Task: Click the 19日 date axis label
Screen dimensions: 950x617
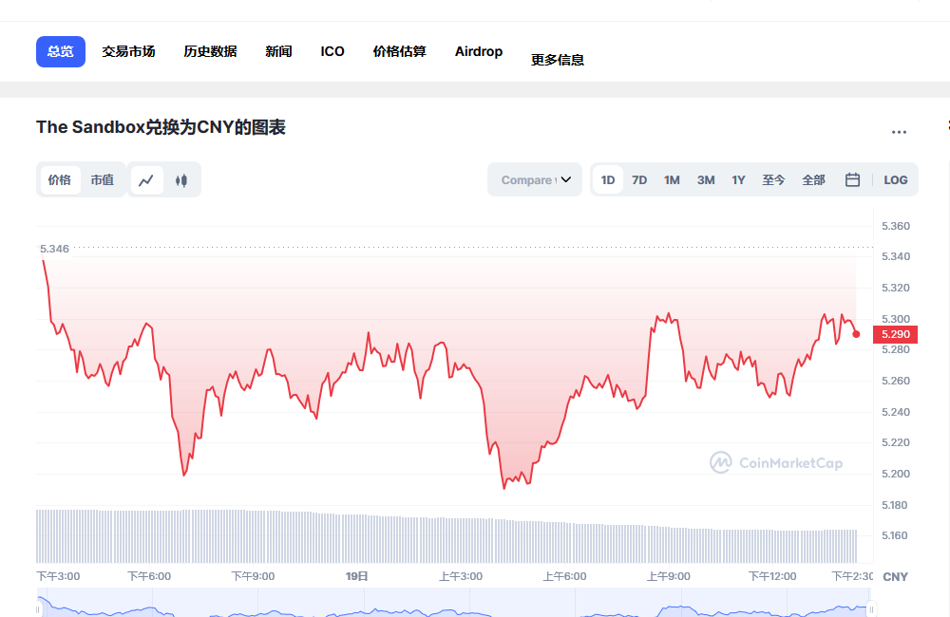Action: 357,576
